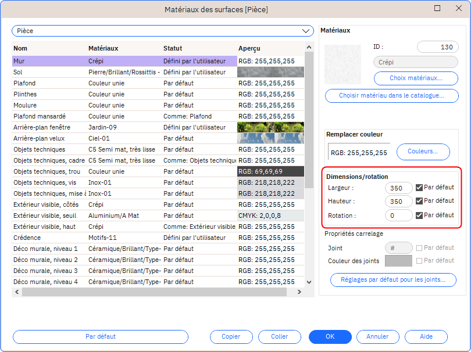Toggle Par défaut checkbox for Rotation

tap(419, 215)
